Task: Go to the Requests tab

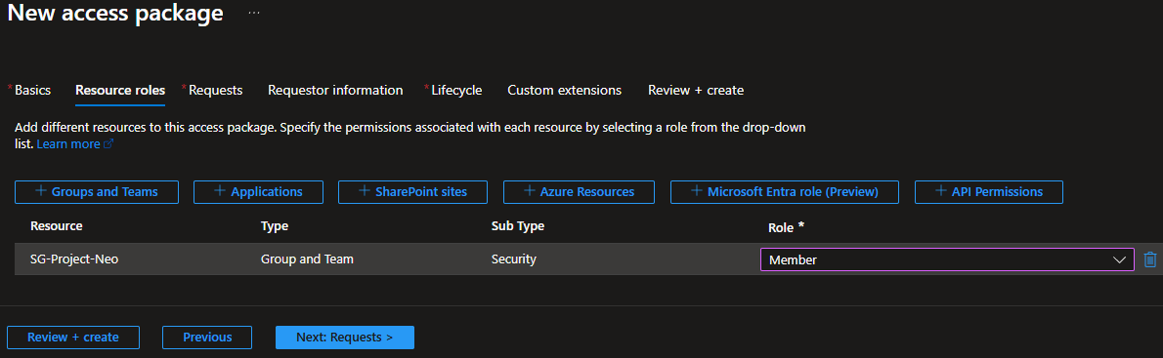Action: pyautogui.click(x=216, y=91)
